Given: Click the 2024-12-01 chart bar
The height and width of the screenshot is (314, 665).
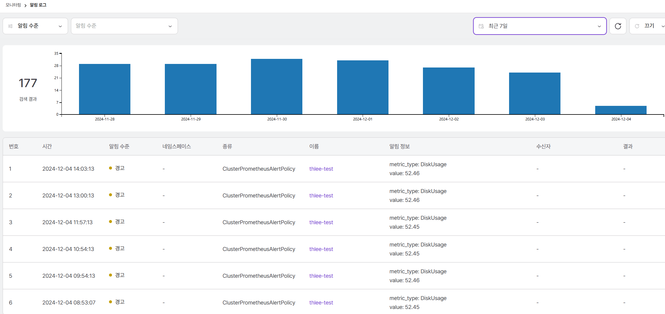Looking at the screenshot, I should tap(363, 87).
